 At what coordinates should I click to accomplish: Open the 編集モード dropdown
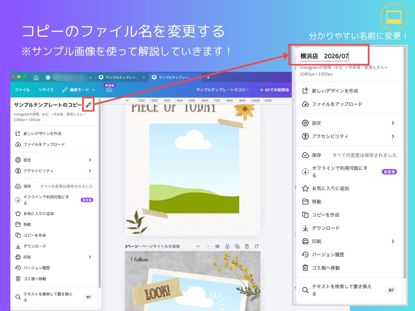click(x=78, y=90)
